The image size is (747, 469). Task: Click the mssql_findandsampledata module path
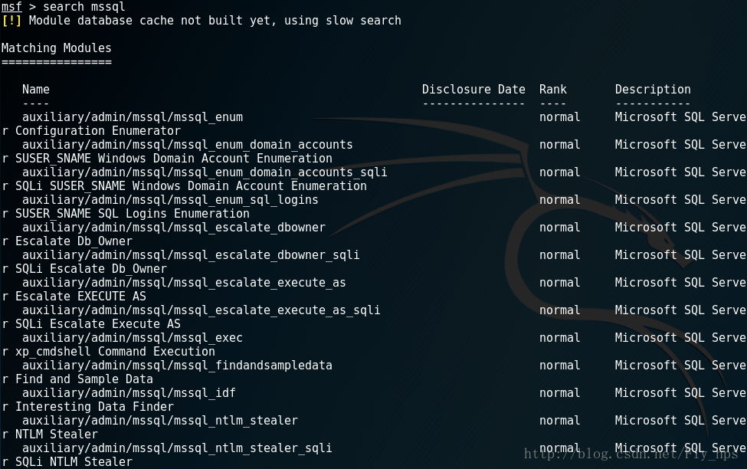tap(177, 366)
